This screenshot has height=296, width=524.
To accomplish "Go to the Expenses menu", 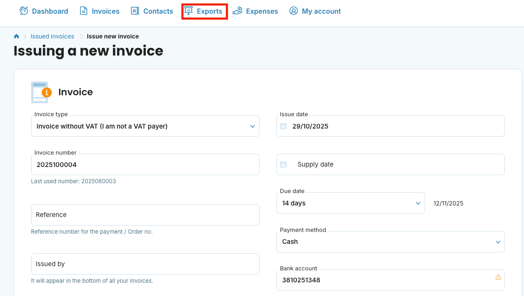I will coord(262,11).
